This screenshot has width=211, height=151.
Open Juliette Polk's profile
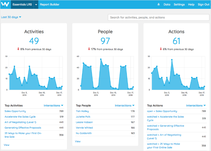click(83, 117)
